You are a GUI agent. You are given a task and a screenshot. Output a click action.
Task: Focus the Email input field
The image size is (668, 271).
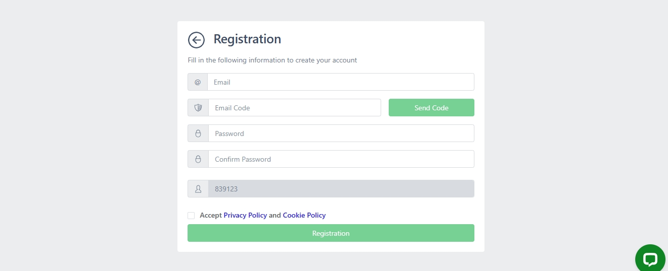(x=340, y=82)
